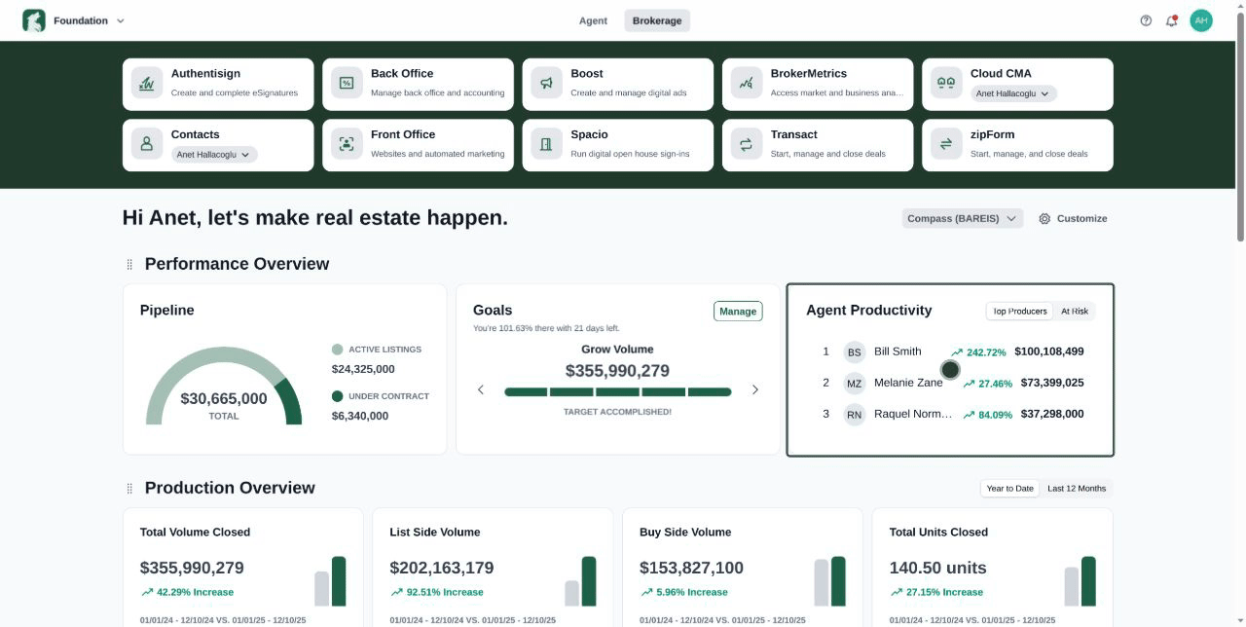The image size is (1246, 627).
Task: Select Last 12 Months range
Action: click(x=1077, y=488)
